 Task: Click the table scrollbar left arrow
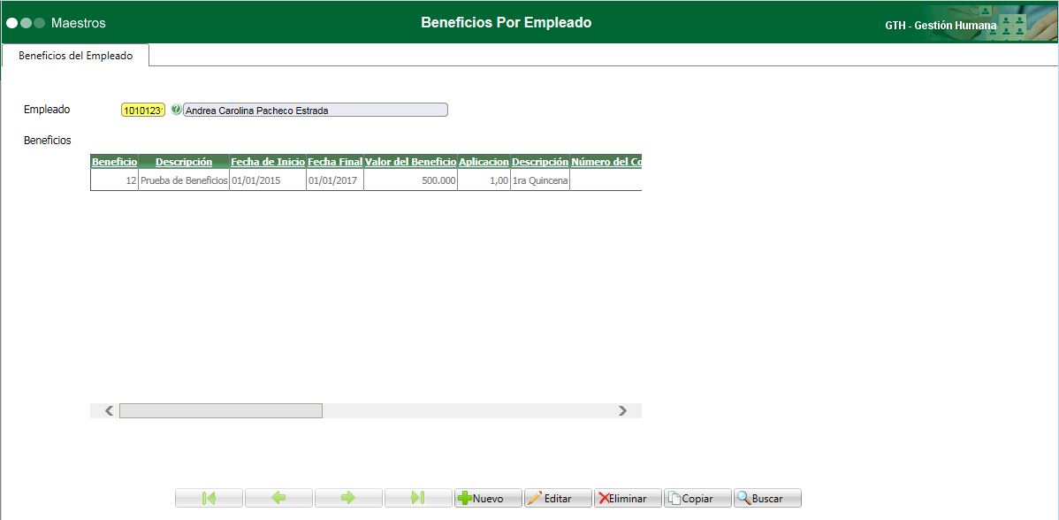(110, 410)
